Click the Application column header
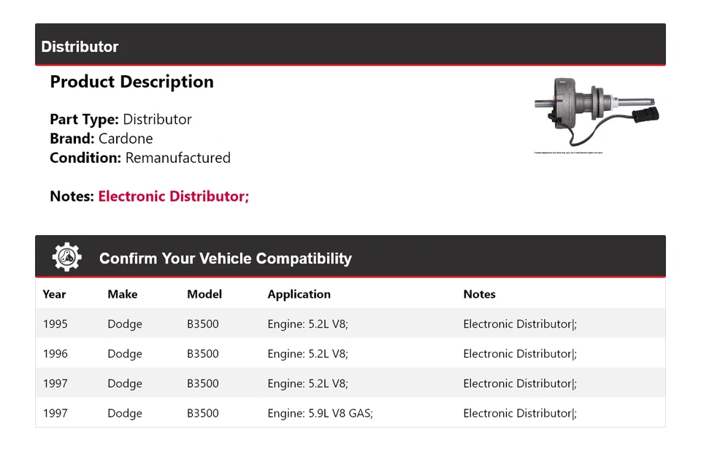 pos(299,294)
